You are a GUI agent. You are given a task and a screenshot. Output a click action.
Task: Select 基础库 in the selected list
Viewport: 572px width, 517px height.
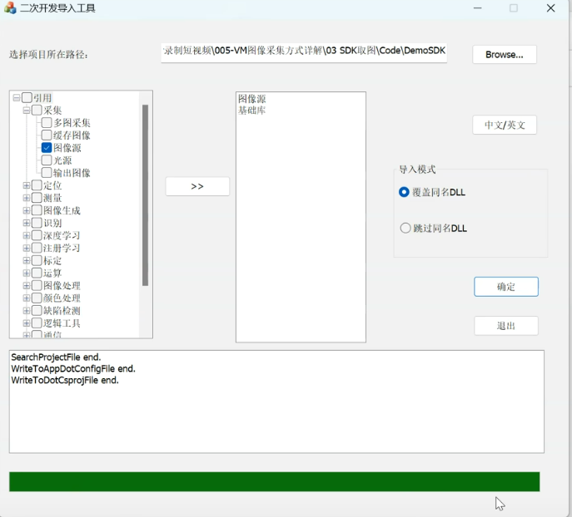pyautogui.click(x=252, y=110)
